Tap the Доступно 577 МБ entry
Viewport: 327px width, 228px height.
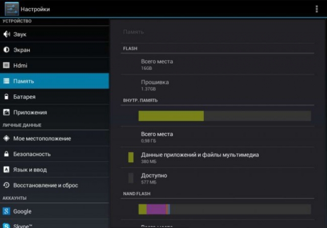[x=154, y=178]
